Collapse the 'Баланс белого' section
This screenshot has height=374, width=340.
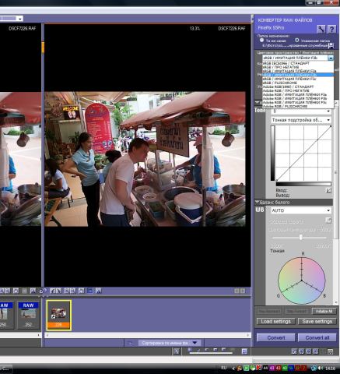coord(258,202)
